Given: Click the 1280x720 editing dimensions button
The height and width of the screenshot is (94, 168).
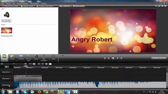Looking at the screenshot, I should tap(66, 6).
